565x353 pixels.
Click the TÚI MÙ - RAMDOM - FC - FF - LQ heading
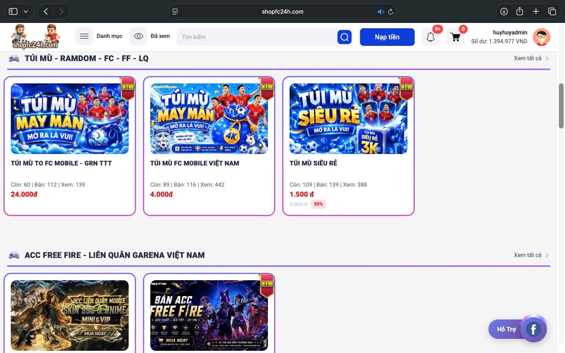[x=87, y=58]
